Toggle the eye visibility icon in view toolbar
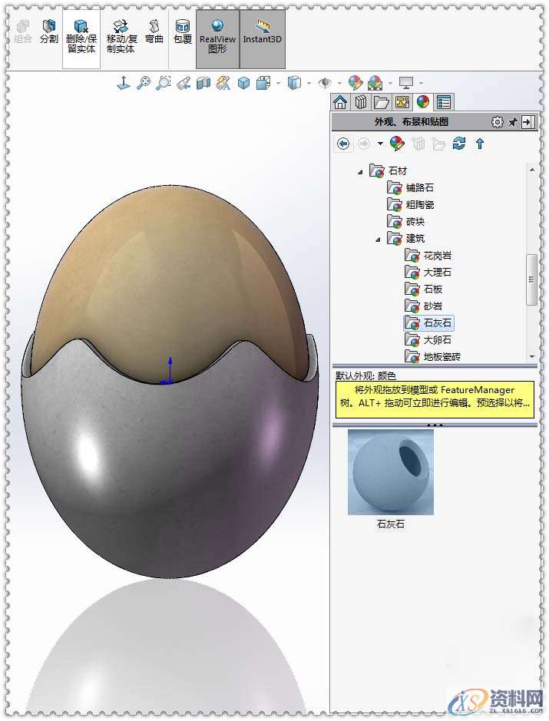This screenshot has height=721, width=549. point(325,83)
